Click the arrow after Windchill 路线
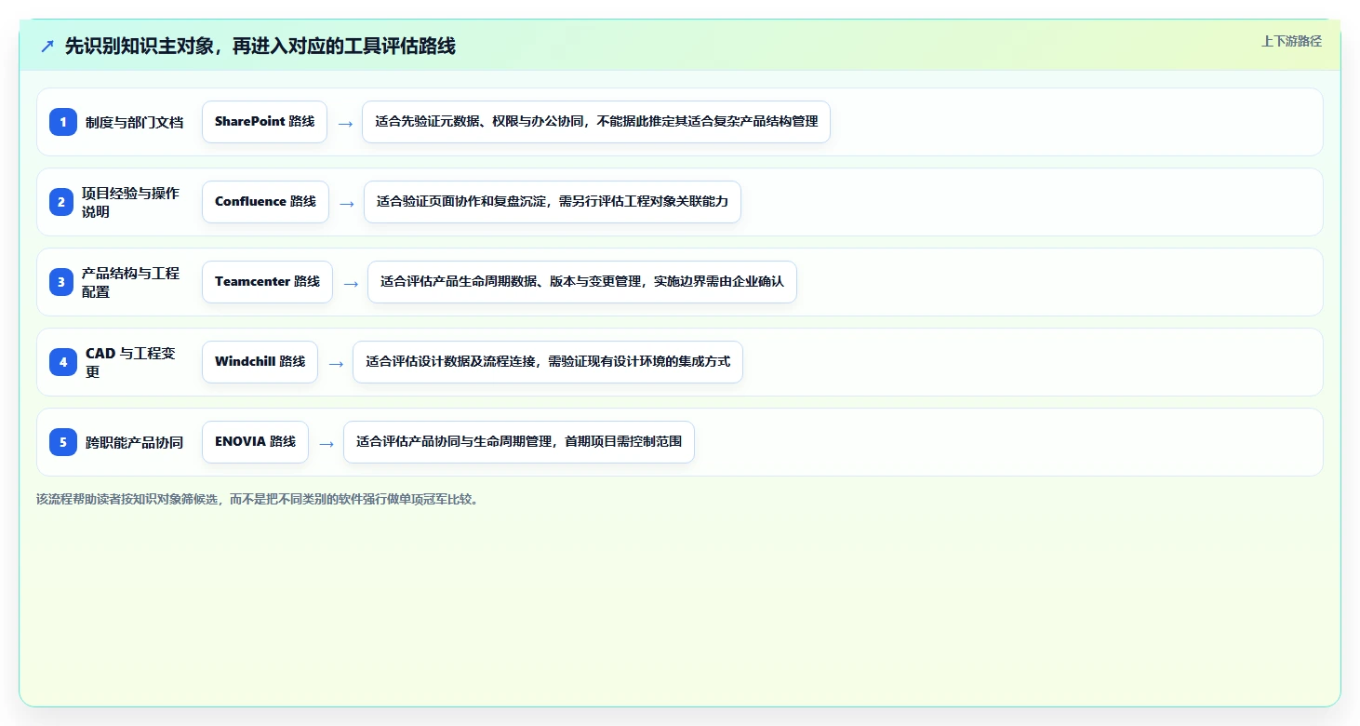1360x726 pixels. (336, 363)
